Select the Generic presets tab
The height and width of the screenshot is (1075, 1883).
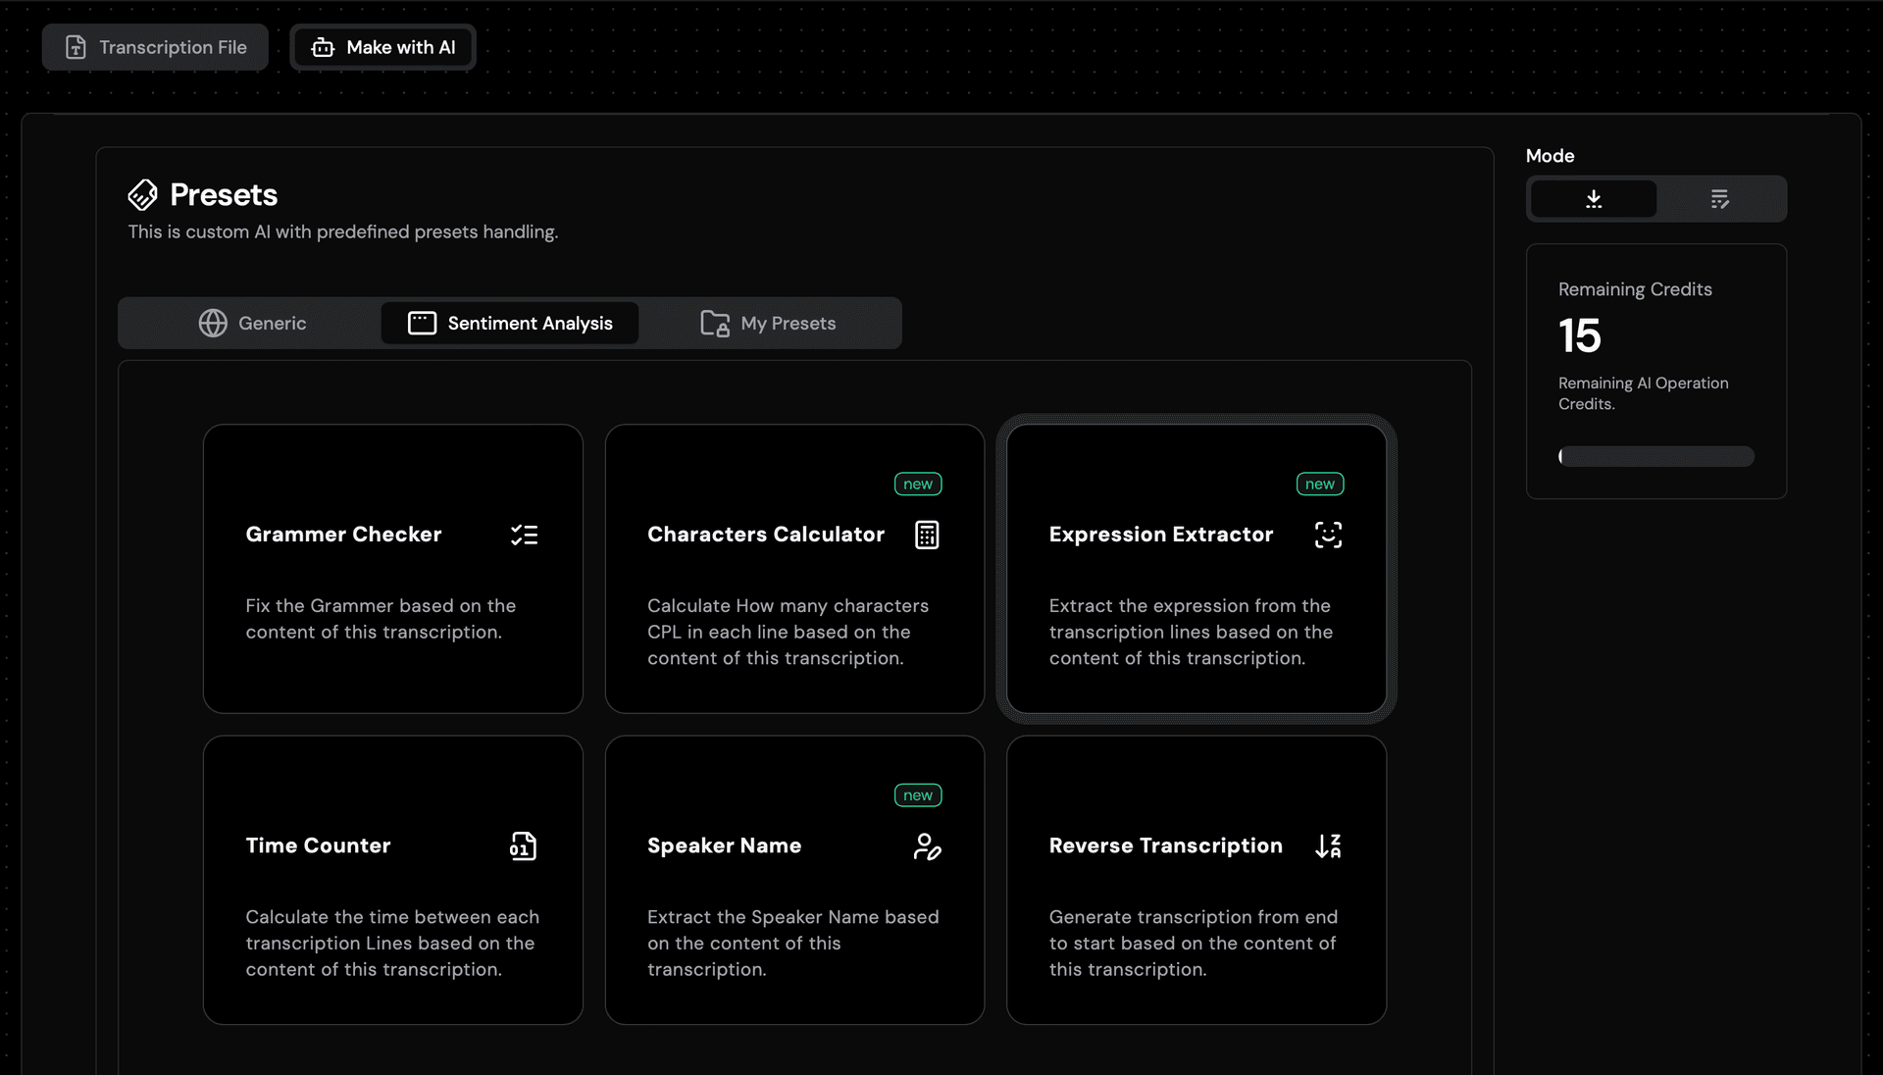click(x=251, y=322)
